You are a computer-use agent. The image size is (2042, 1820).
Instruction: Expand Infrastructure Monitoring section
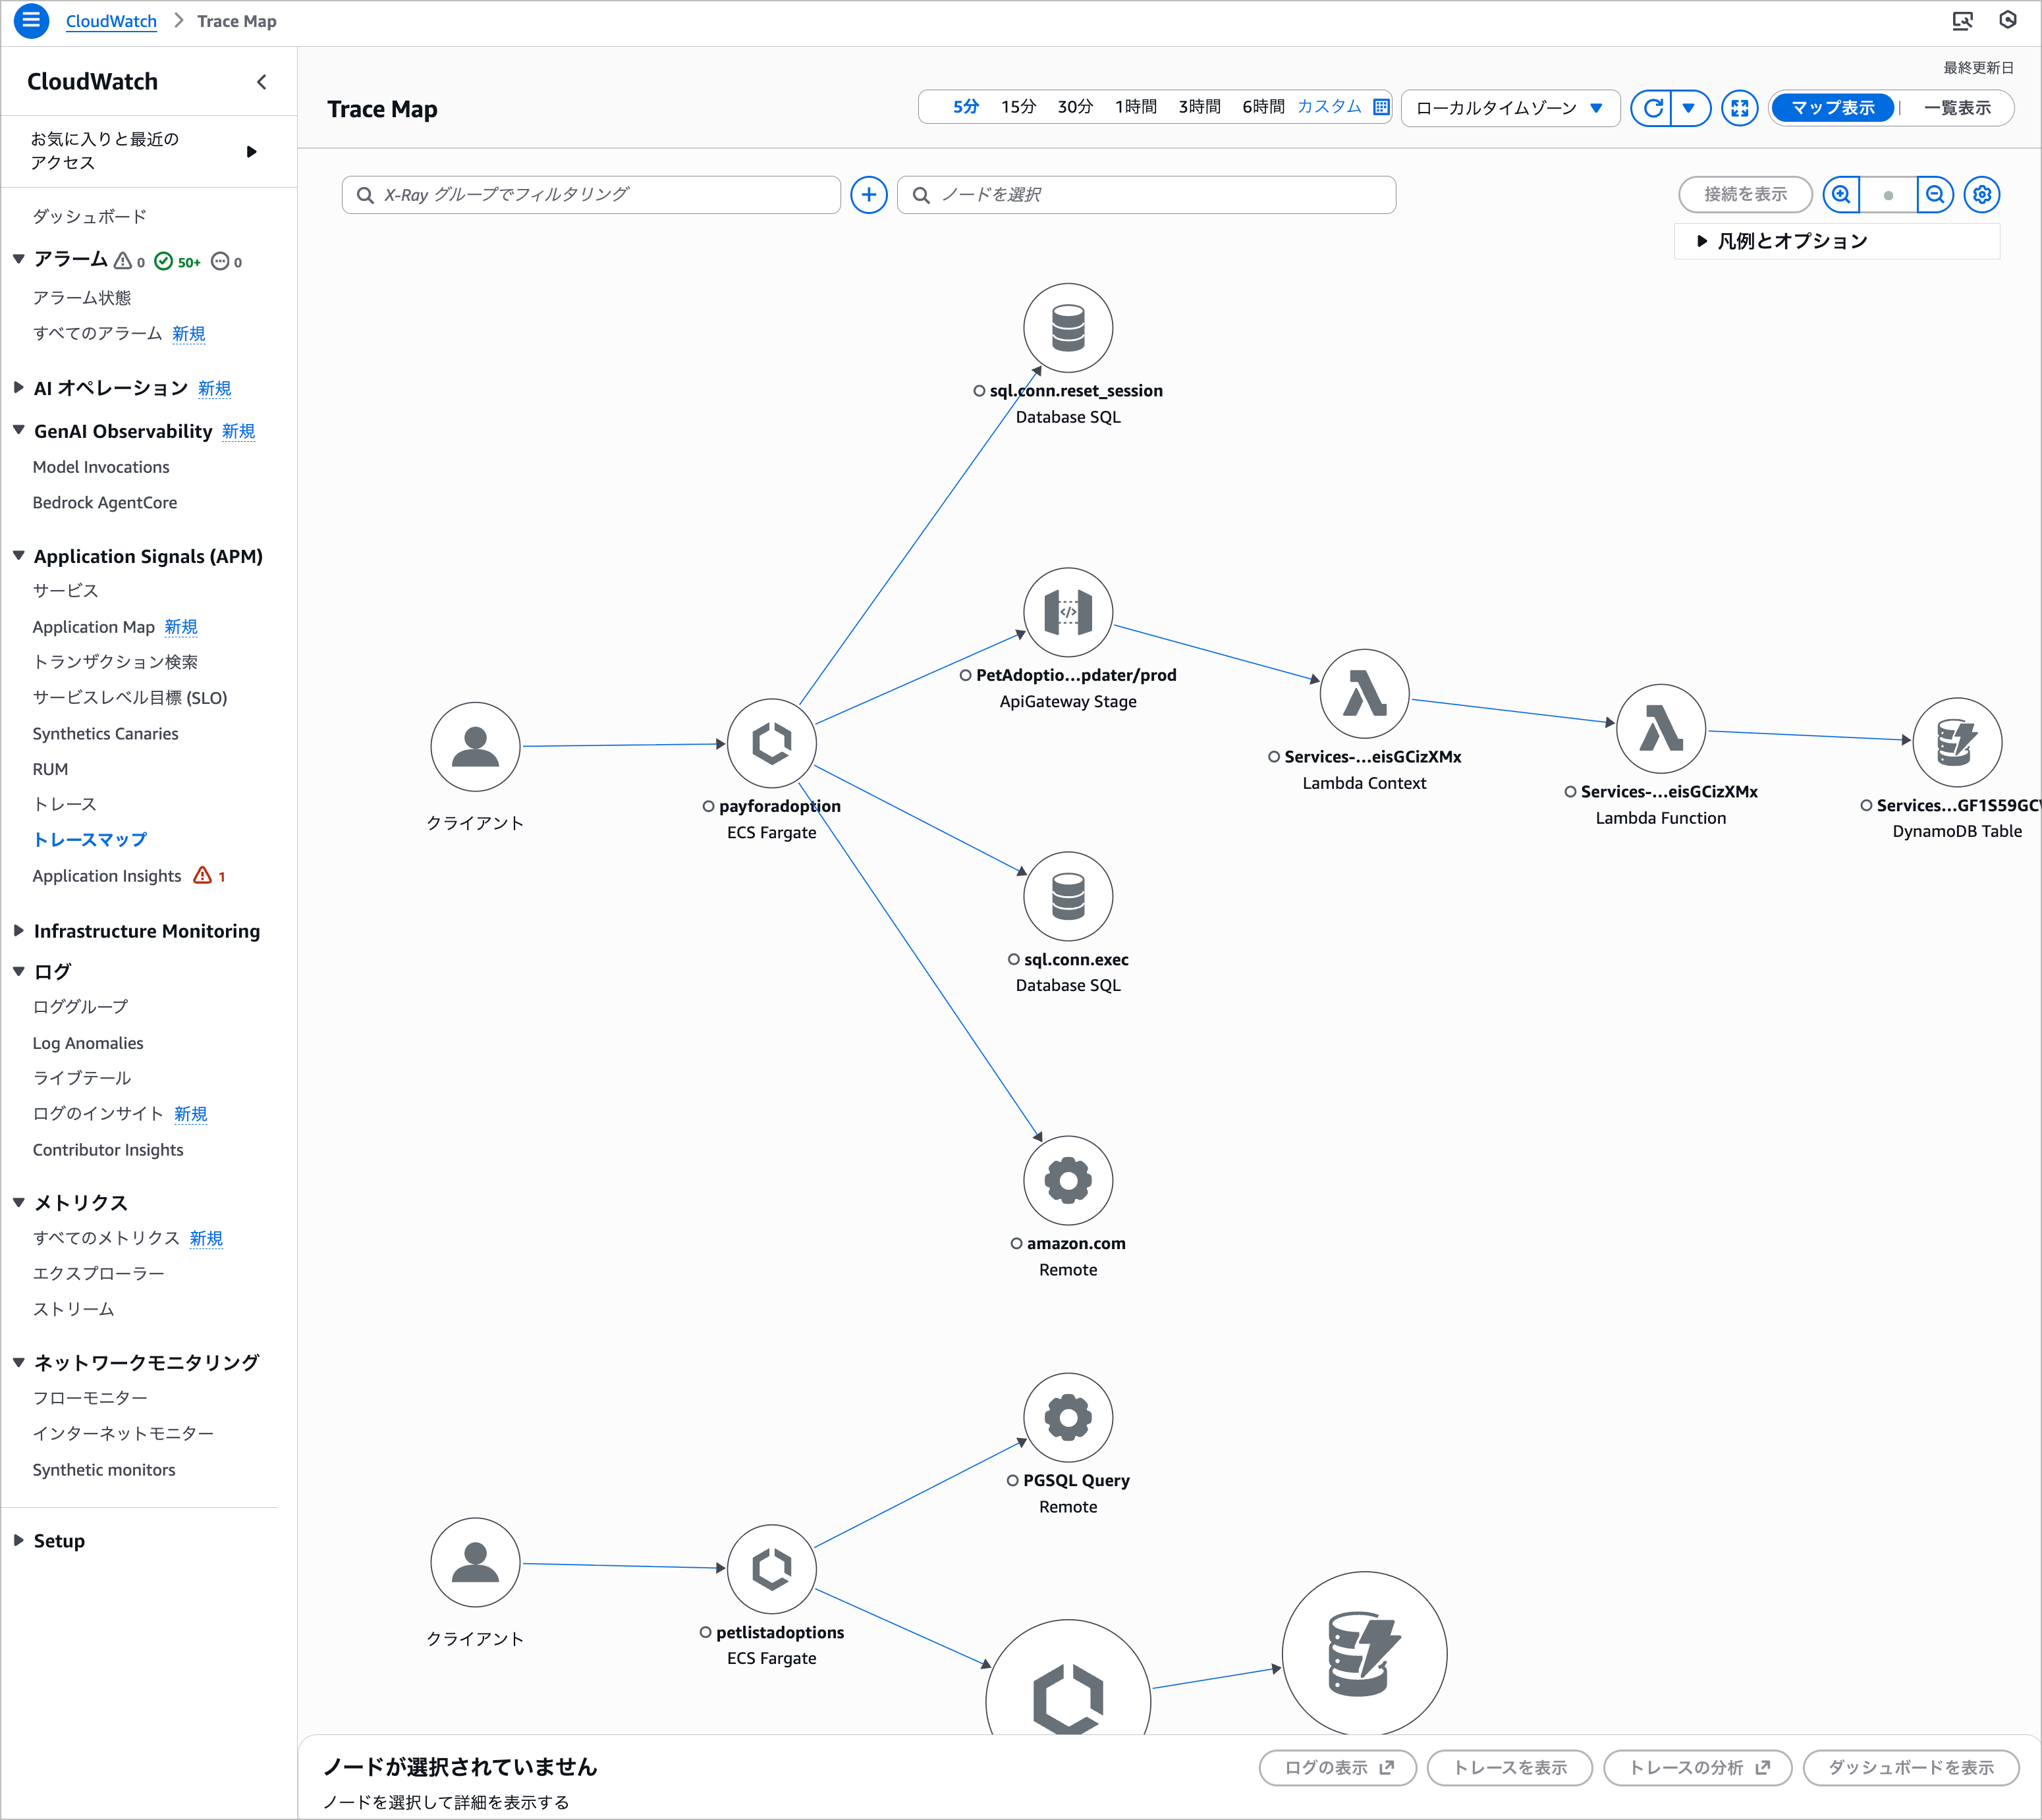pos(146,931)
